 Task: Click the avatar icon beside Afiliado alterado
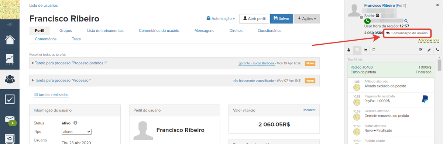[x=357, y=88]
